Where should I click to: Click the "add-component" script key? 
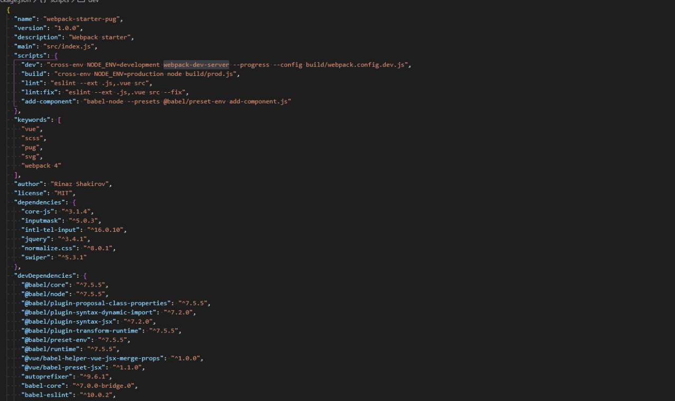tap(49, 101)
